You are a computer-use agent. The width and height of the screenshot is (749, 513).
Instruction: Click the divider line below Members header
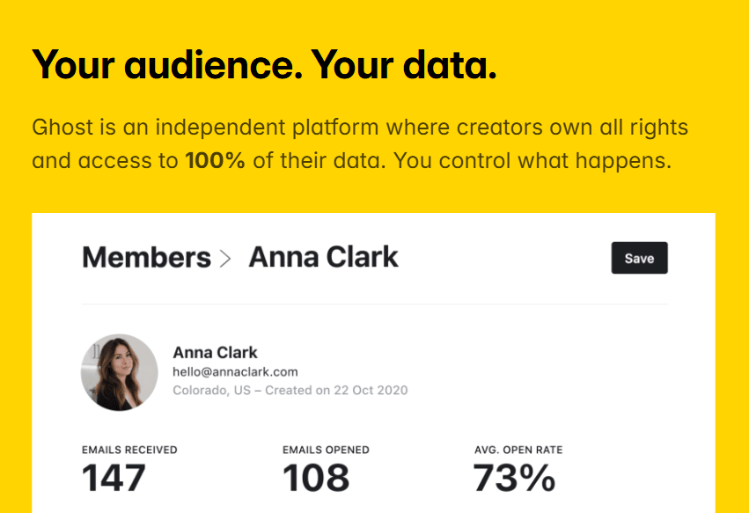(x=375, y=304)
